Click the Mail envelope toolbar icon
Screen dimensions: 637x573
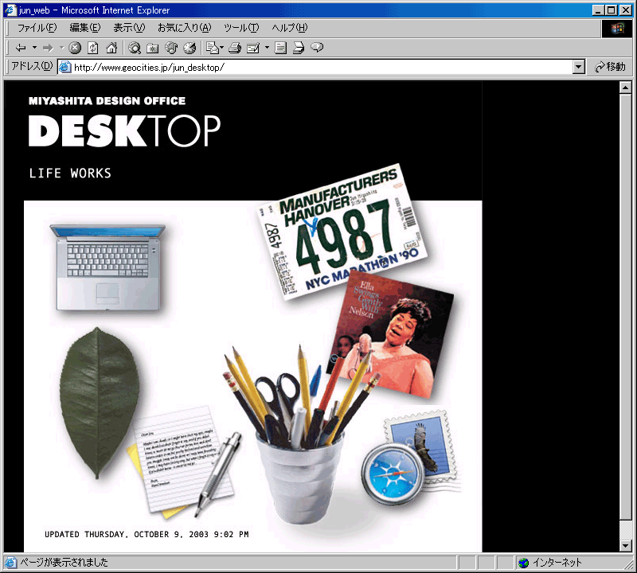pos(213,48)
